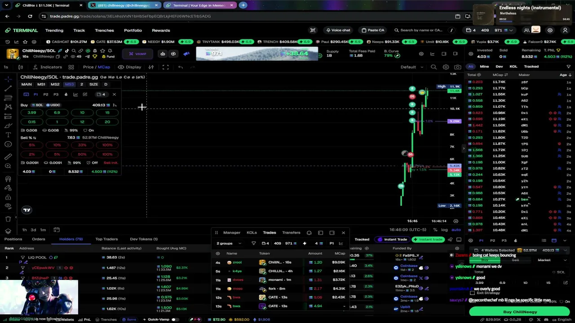Click the 11.6K green current price label

pos(455,91)
